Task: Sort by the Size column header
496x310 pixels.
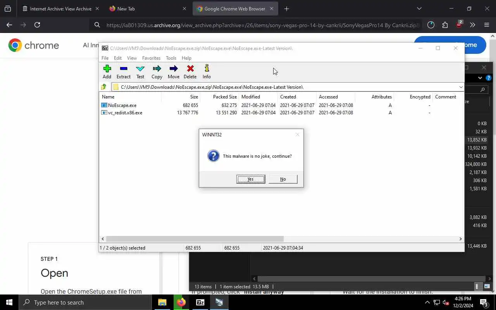Action: pyautogui.click(x=181, y=97)
